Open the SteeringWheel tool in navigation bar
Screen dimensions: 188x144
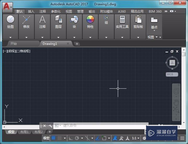176,91
